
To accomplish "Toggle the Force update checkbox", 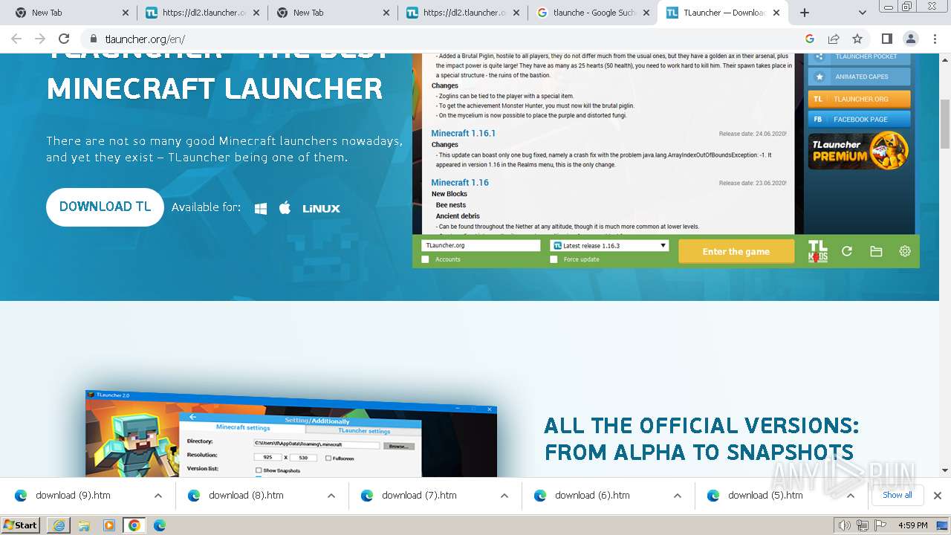I will 554,259.
